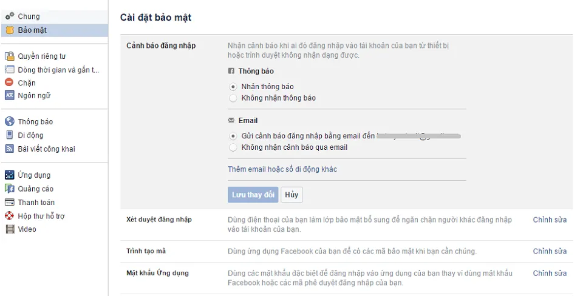
Task: Choose Không nhận cảnh báo qua email
Action: click(233, 147)
